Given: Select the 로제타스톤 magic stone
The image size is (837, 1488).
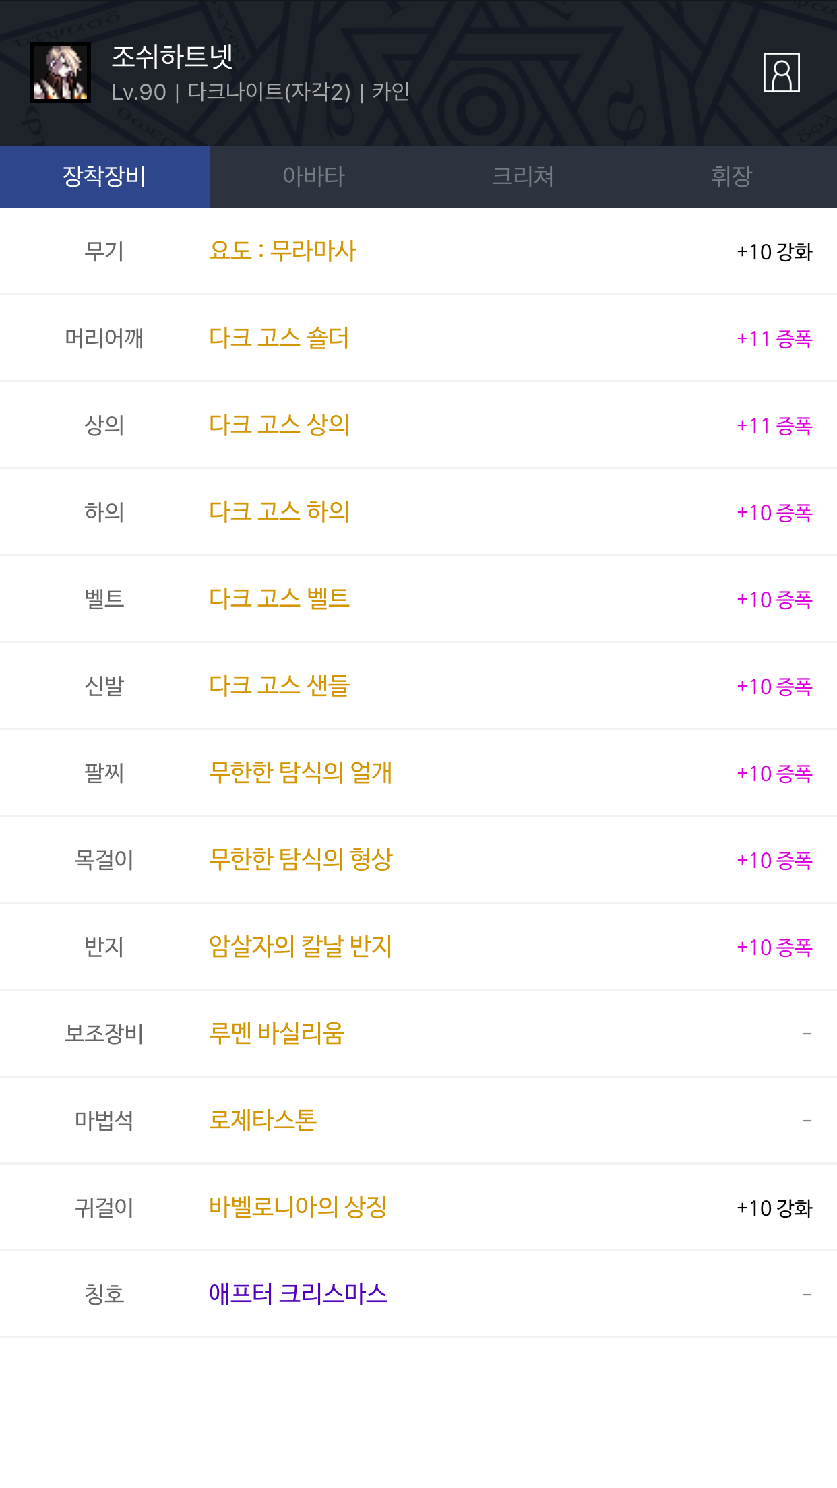Looking at the screenshot, I should pyautogui.click(x=263, y=1120).
